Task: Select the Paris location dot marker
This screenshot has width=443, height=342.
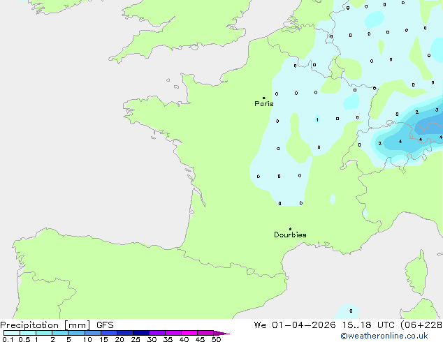Action: pyautogui.click(x=264, y=98)
